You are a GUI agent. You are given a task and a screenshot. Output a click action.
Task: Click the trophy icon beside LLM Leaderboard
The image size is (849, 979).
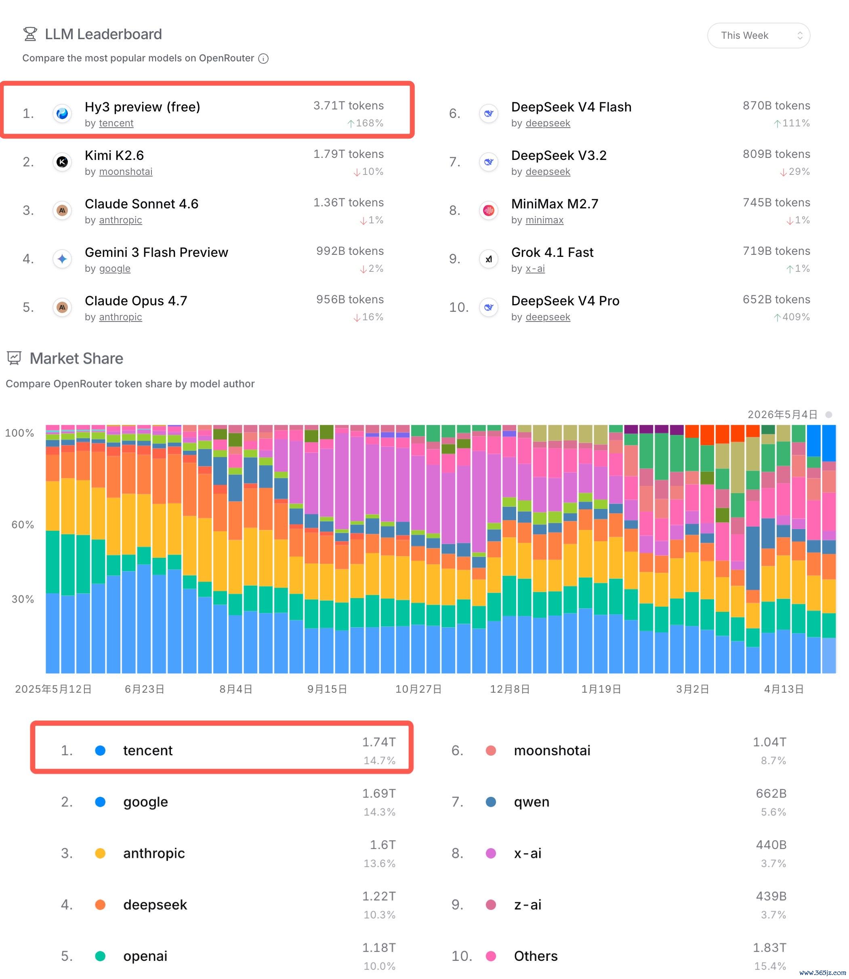pyautogui.click(x=30, y=34)
